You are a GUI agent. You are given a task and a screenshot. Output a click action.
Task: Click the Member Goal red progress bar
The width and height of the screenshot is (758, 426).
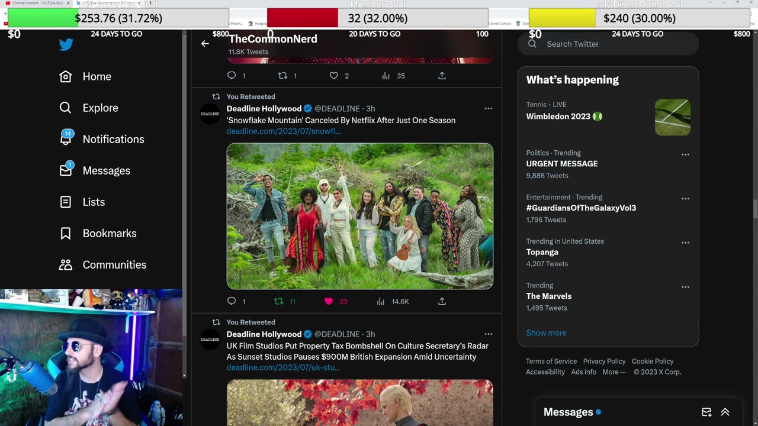tap(378, 18)
